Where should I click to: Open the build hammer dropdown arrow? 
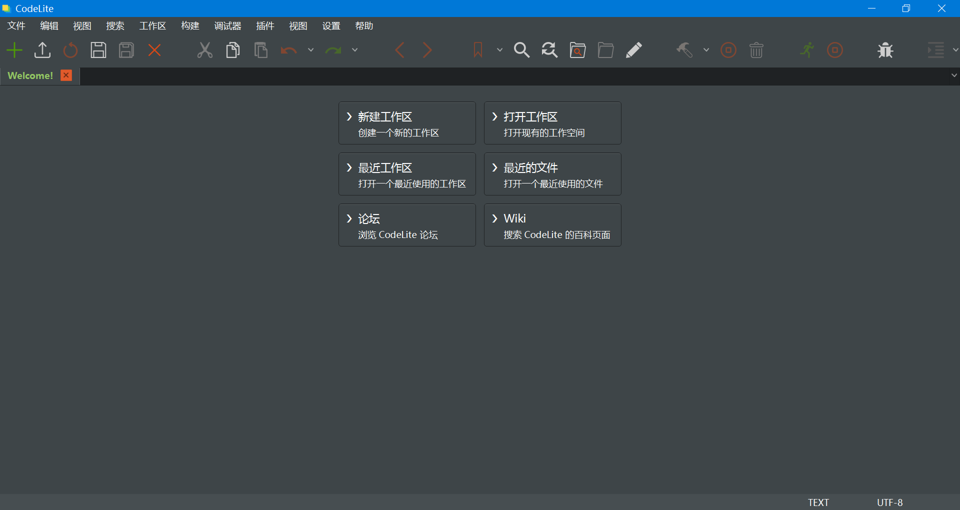(x=706, y=50)
